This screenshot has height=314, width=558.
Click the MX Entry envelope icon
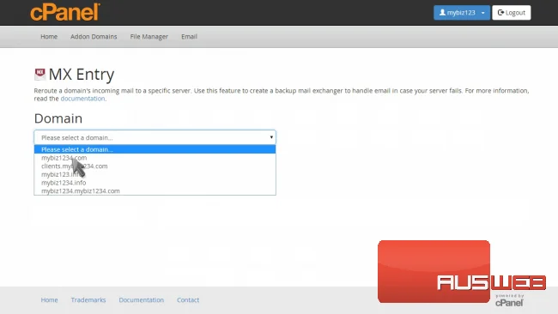(39, 74)
